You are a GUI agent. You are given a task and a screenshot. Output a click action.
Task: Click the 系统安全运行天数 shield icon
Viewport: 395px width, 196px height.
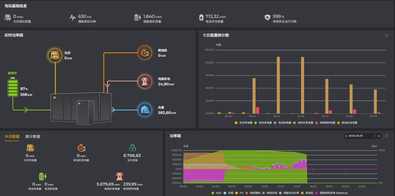[x=267, y=18]
